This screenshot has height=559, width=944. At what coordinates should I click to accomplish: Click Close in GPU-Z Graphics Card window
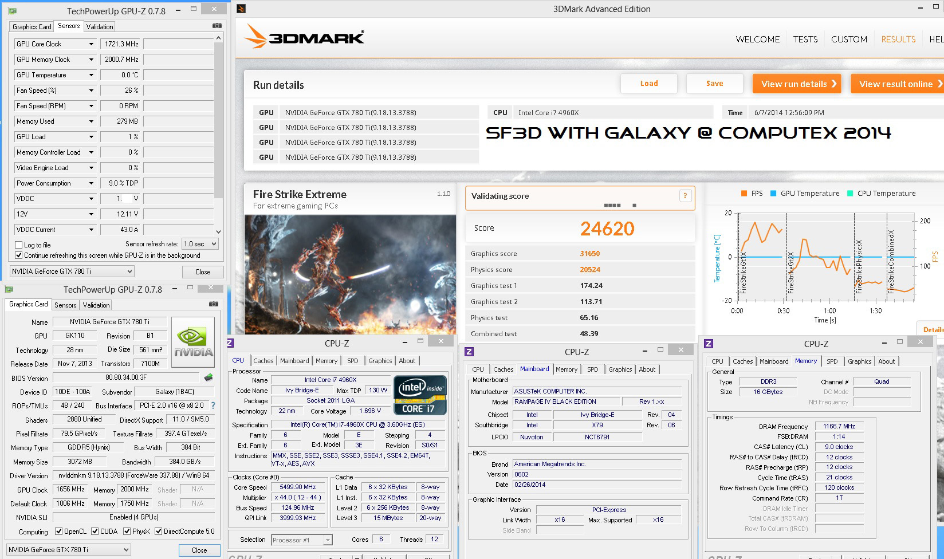point(199,550)
